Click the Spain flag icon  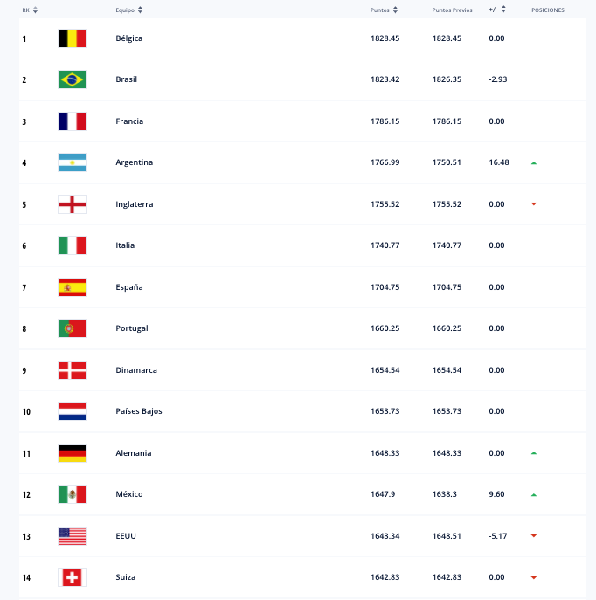coord(72,287)
